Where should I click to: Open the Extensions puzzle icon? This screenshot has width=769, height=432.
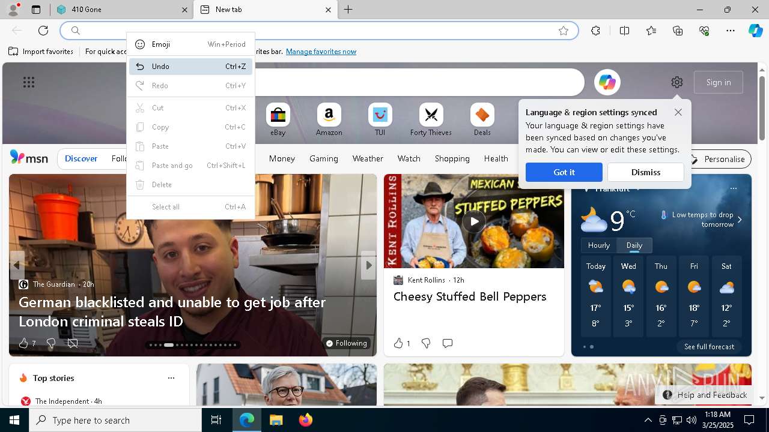[x=595, y=31]
